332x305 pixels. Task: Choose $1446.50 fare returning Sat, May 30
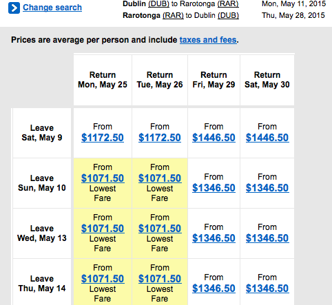267,138
